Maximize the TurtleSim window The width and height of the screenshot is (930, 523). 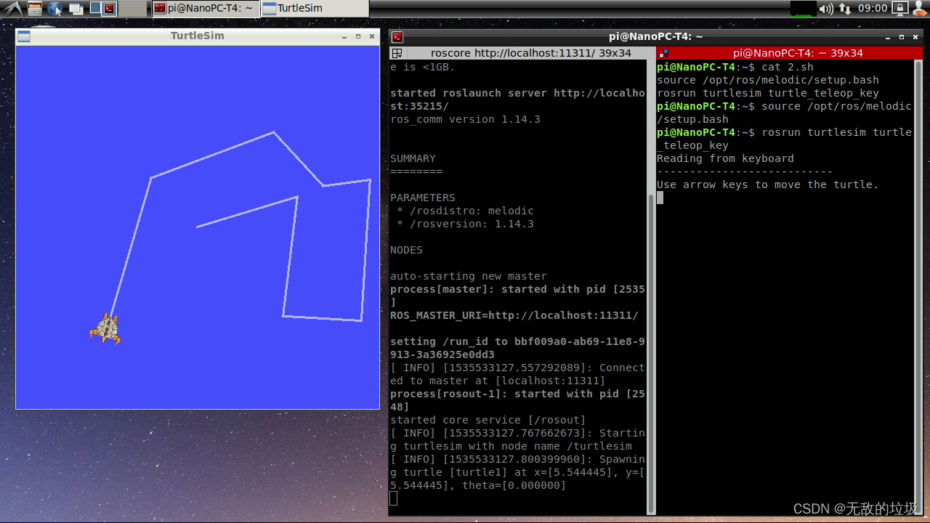pyautogui.click(x=358, y=36)
